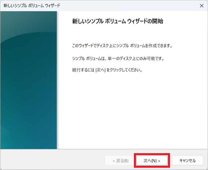Click the sentence starting with このウィザードで
Viewport: 208px width, 170px height.
pyautogui.click(x=122, y=46)
